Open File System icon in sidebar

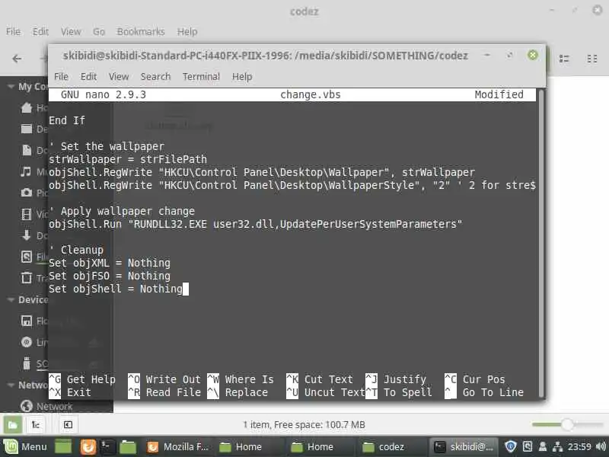coord(27,257)
